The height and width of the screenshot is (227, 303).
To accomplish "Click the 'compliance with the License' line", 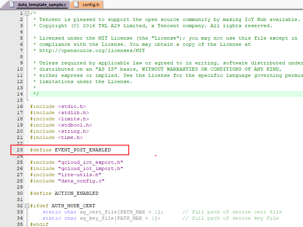I will pyautogui.click(x=142, y=45).
